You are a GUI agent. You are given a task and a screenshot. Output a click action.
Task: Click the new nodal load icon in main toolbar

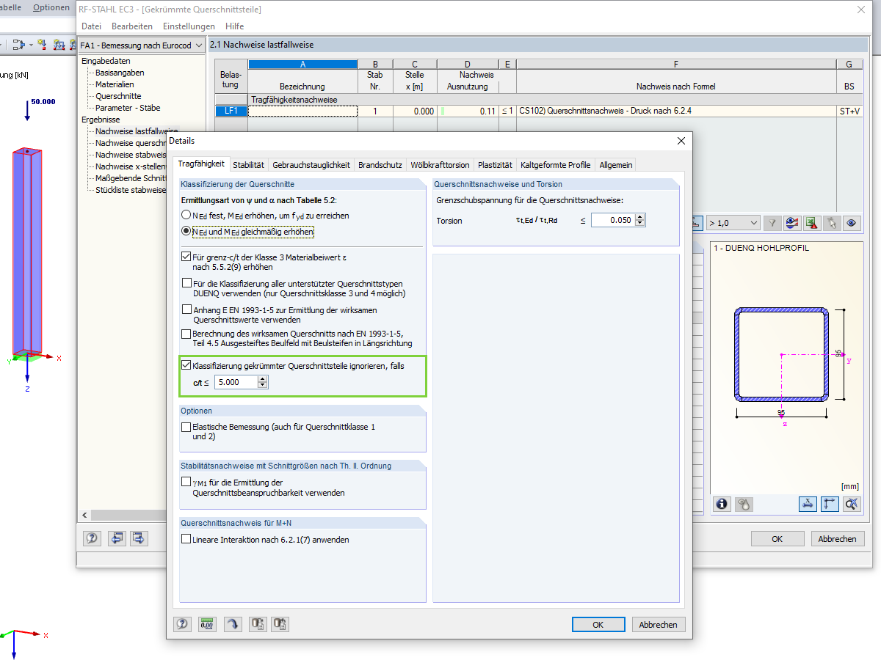pyautogui.click(x=43, y=45)
